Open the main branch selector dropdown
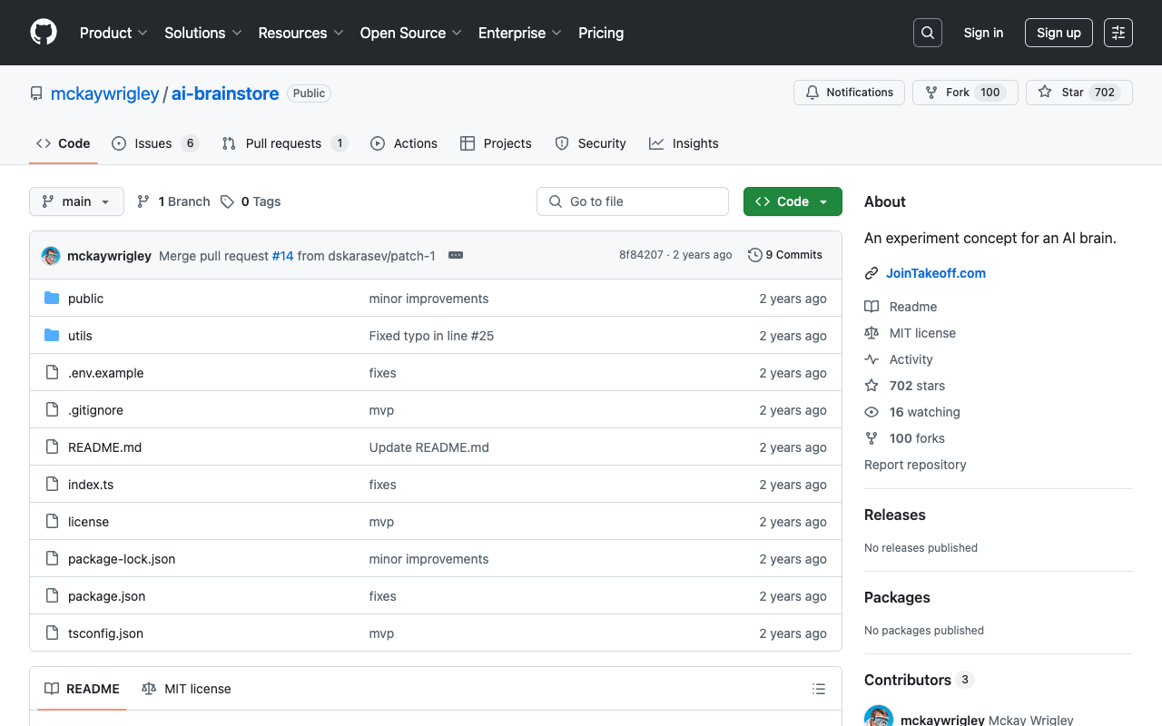Screen dimensions: 1162x726 click(x=76, y=201)
